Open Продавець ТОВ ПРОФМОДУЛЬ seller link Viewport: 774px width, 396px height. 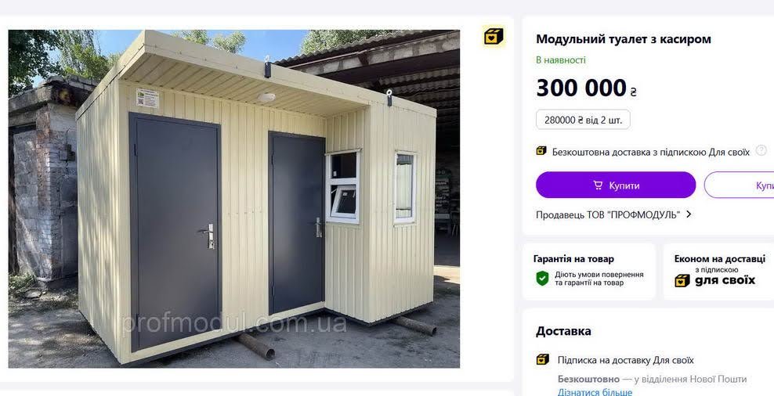click(608, 214)
